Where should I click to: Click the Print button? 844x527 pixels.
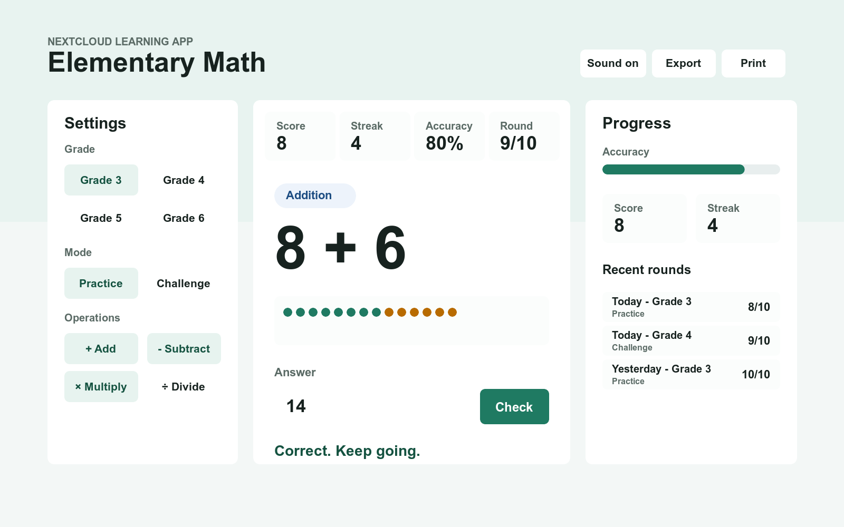click(x=753, y=63)
